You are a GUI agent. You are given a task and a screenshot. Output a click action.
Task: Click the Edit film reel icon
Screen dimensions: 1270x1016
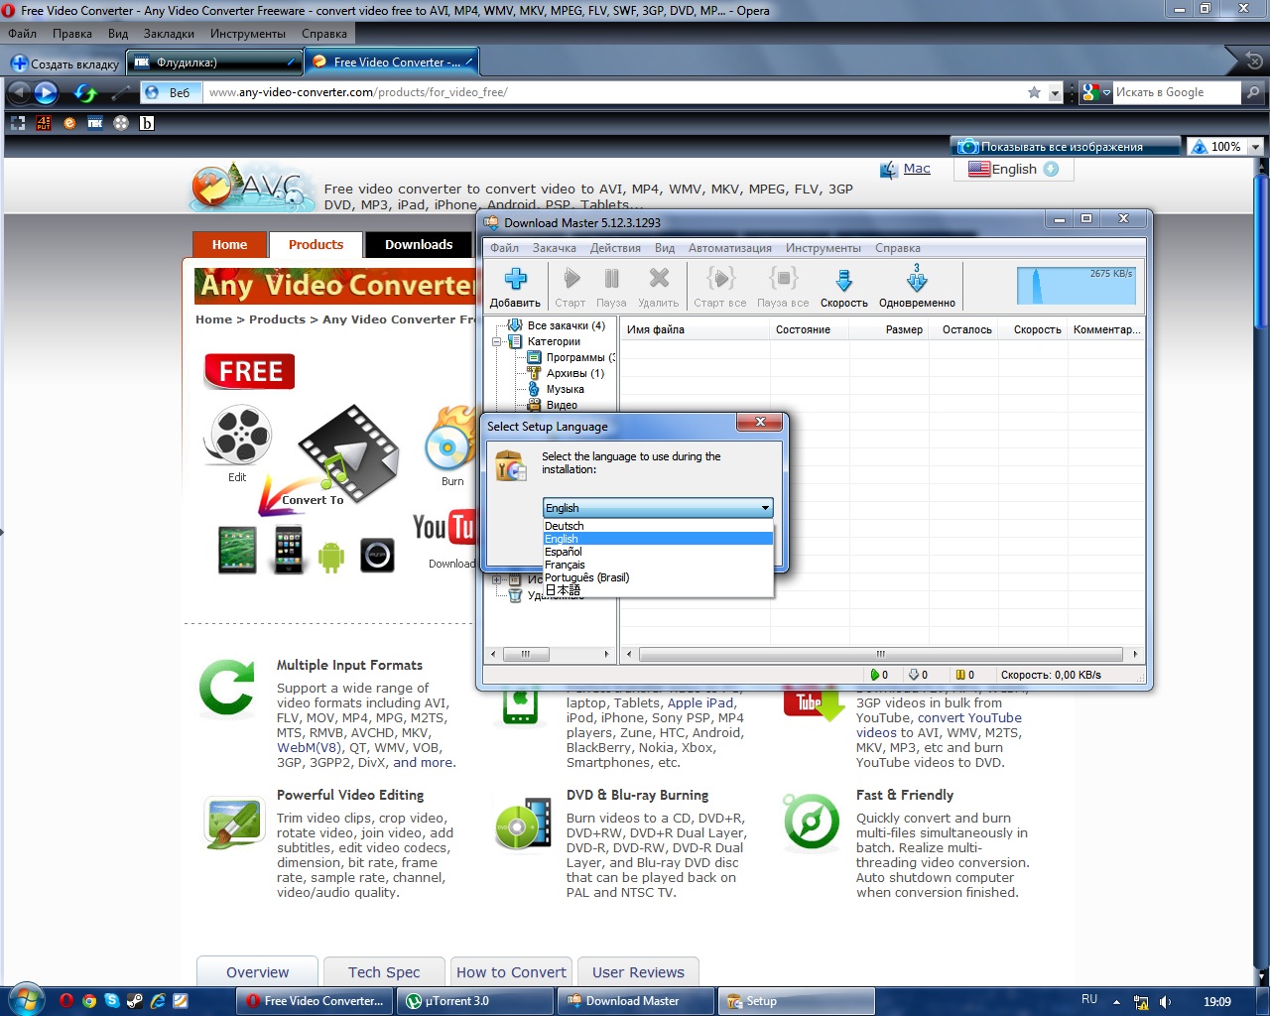click(238, 435)
